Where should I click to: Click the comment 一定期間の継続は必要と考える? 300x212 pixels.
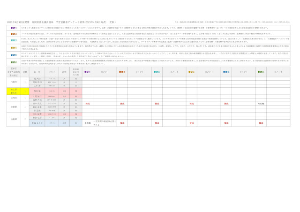[x=105, y=123]
